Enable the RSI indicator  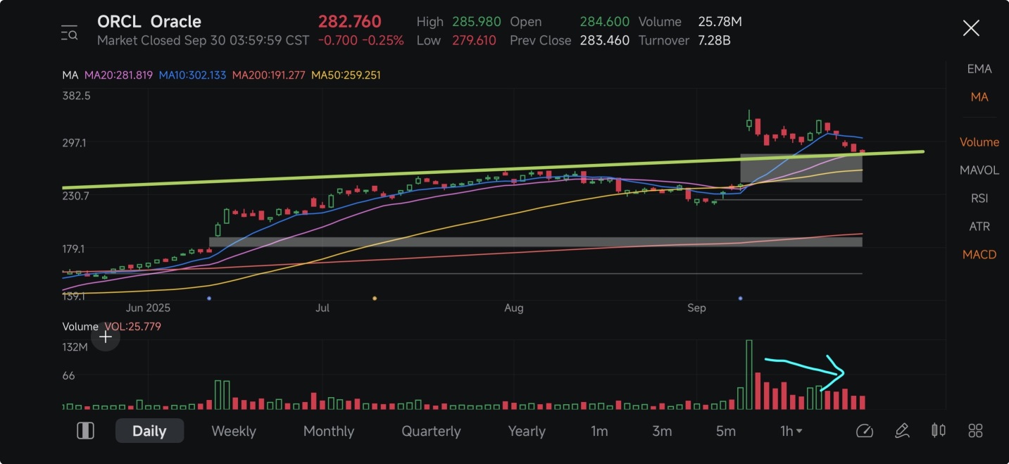(979, 199)
